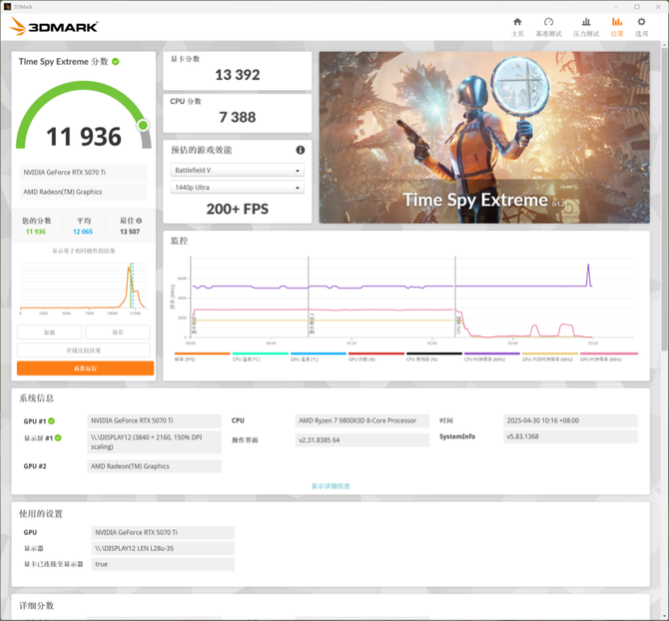Image resolution: width=669 pixels, height=621 pixels.
Task: Toggle the black CPU 使用率 legend swatch
Action: click(x=434, y=353)
